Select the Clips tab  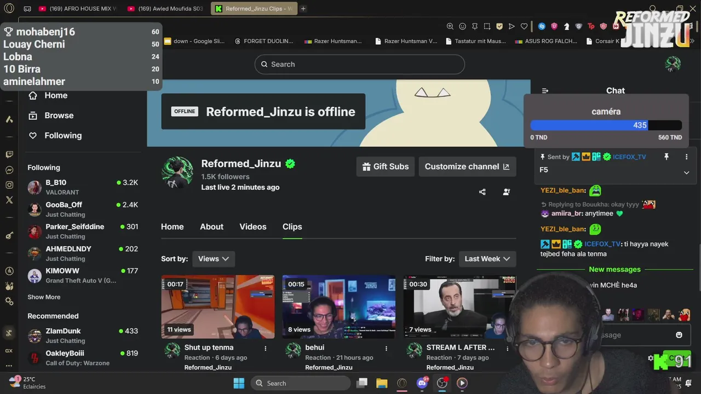[292, 227]
